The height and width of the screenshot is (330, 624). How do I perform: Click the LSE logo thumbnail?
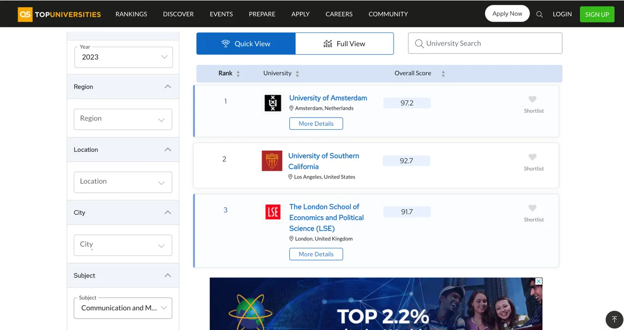[x=273, y=212]
